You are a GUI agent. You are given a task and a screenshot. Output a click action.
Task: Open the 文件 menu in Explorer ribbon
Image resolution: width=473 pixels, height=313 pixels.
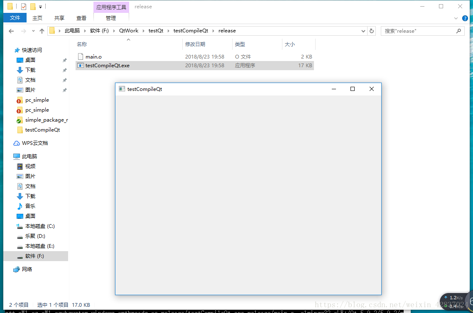(15, 18)
